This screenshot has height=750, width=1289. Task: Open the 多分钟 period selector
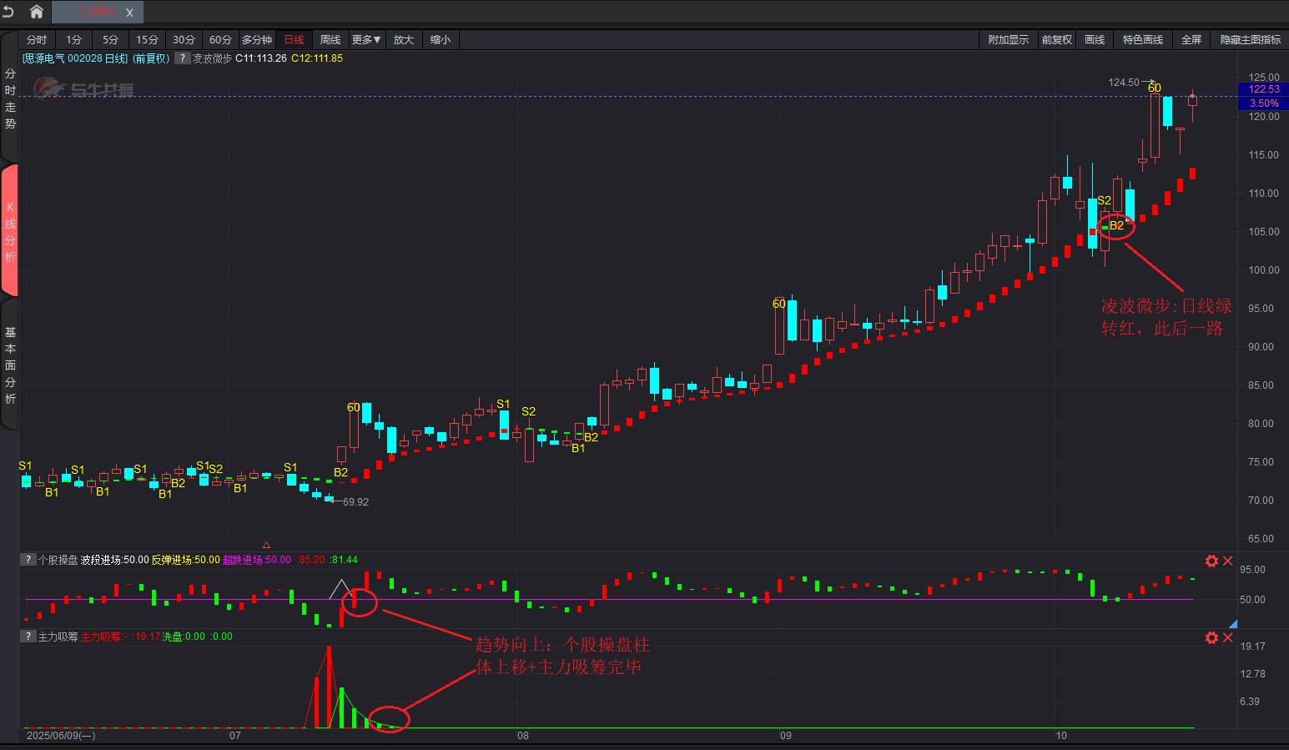point(257,40)
